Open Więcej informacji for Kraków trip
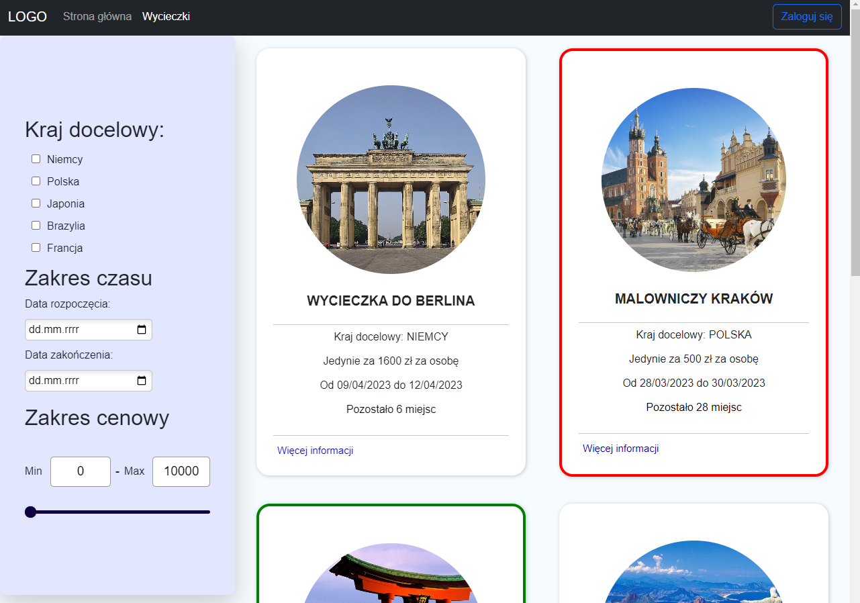This screenshot has width=860, height=603. (x=620, y=449)
